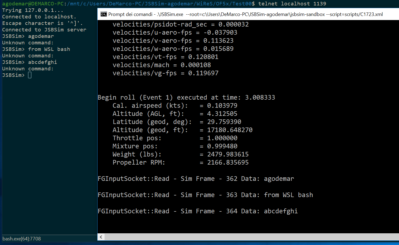Click the velocities/vt-fps value line
The image size is (399, 245).
(x=165, y=57)
